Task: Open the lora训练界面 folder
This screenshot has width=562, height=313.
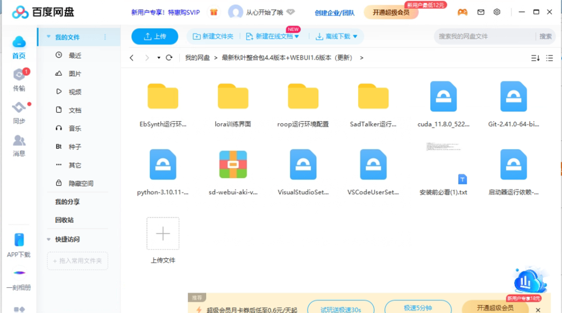Action: 233,97
